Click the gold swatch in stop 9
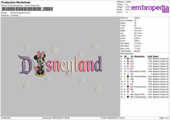The image size is (170, 120). 128,79
